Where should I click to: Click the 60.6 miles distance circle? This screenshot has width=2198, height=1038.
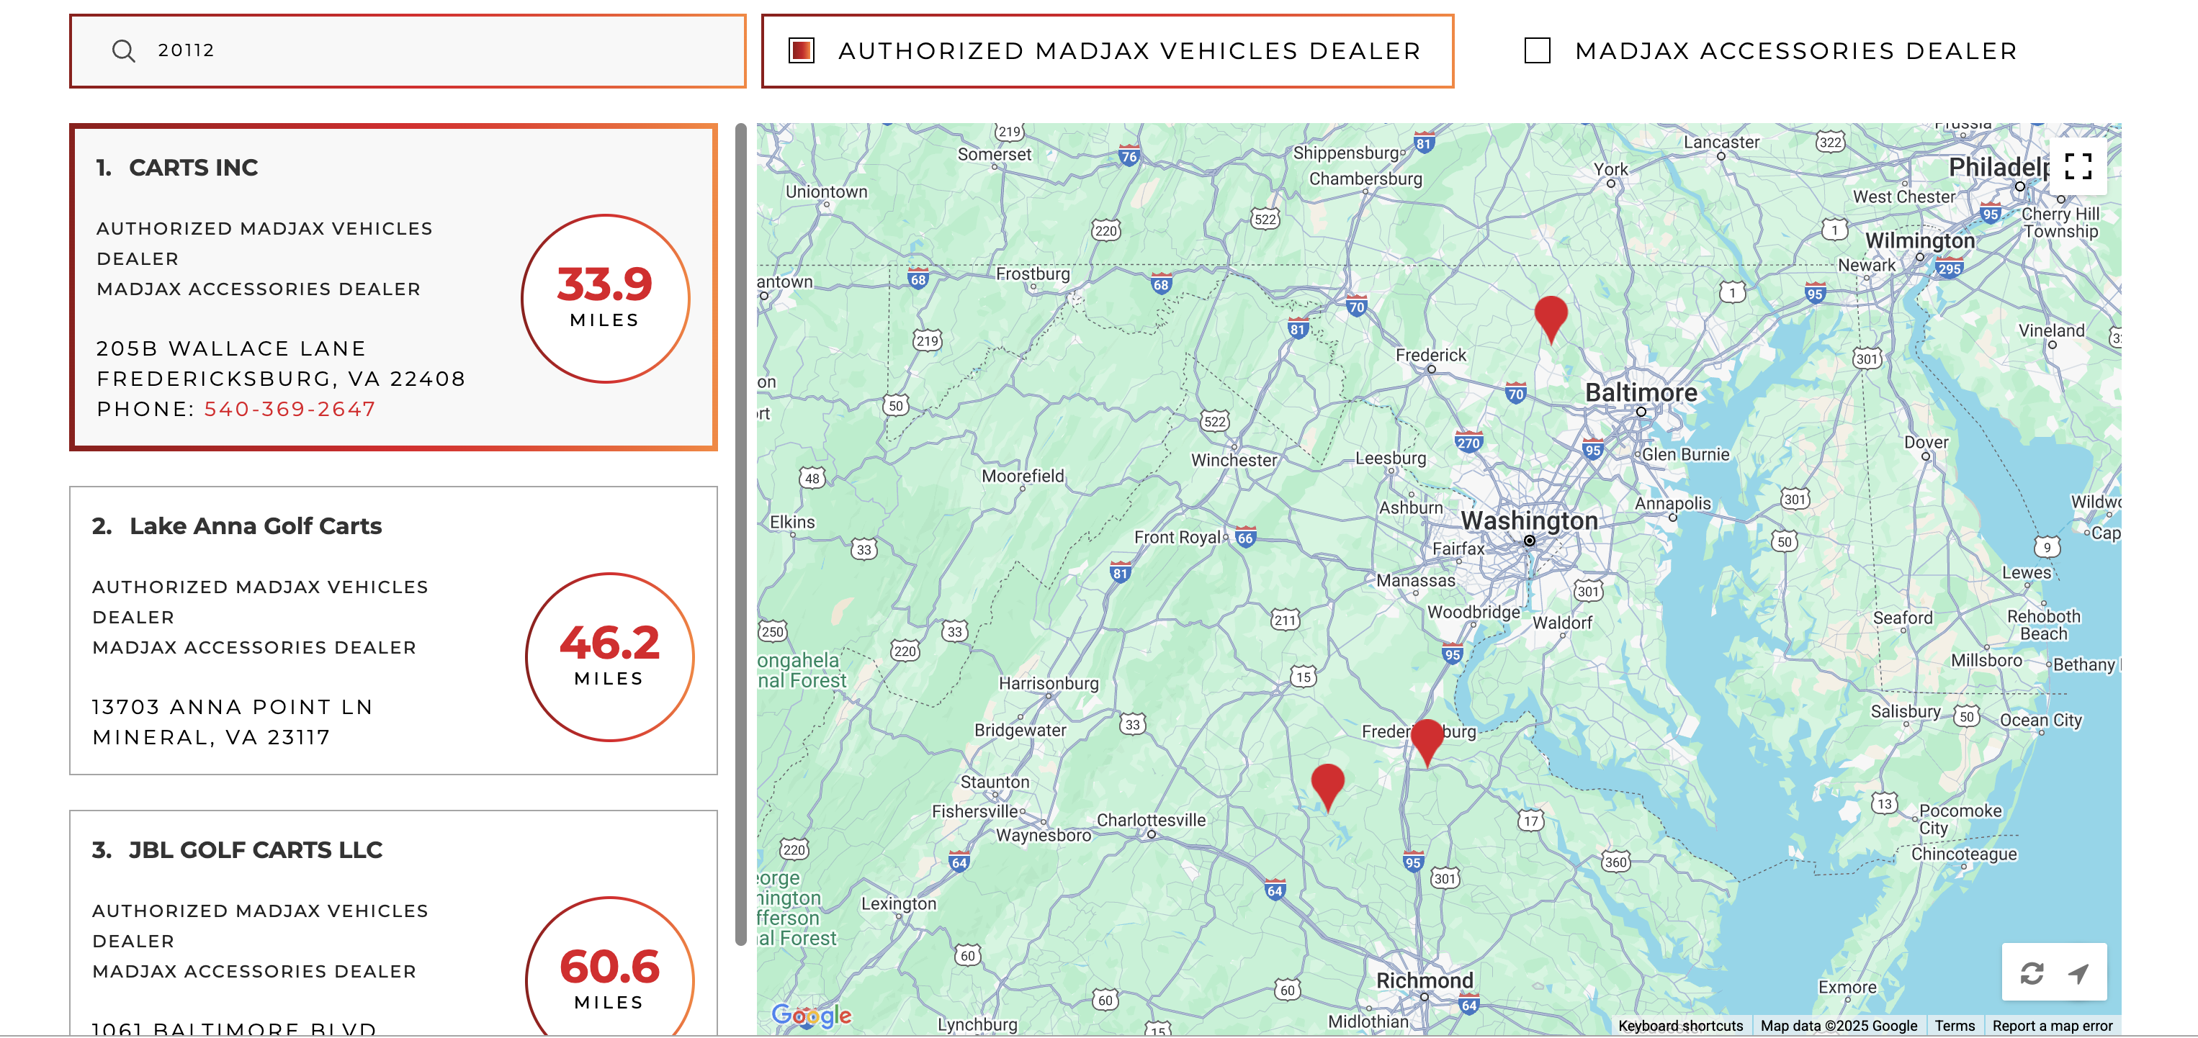coord(609,966)
